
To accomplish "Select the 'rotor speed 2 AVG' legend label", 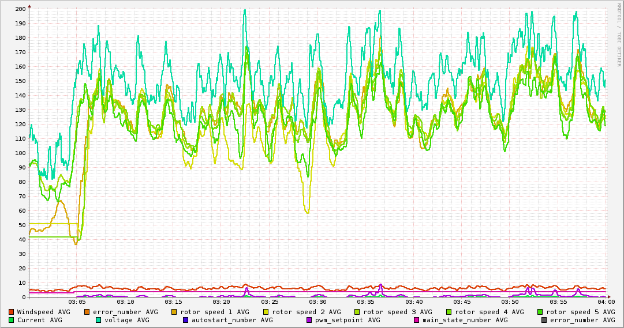I will point(307,312).
